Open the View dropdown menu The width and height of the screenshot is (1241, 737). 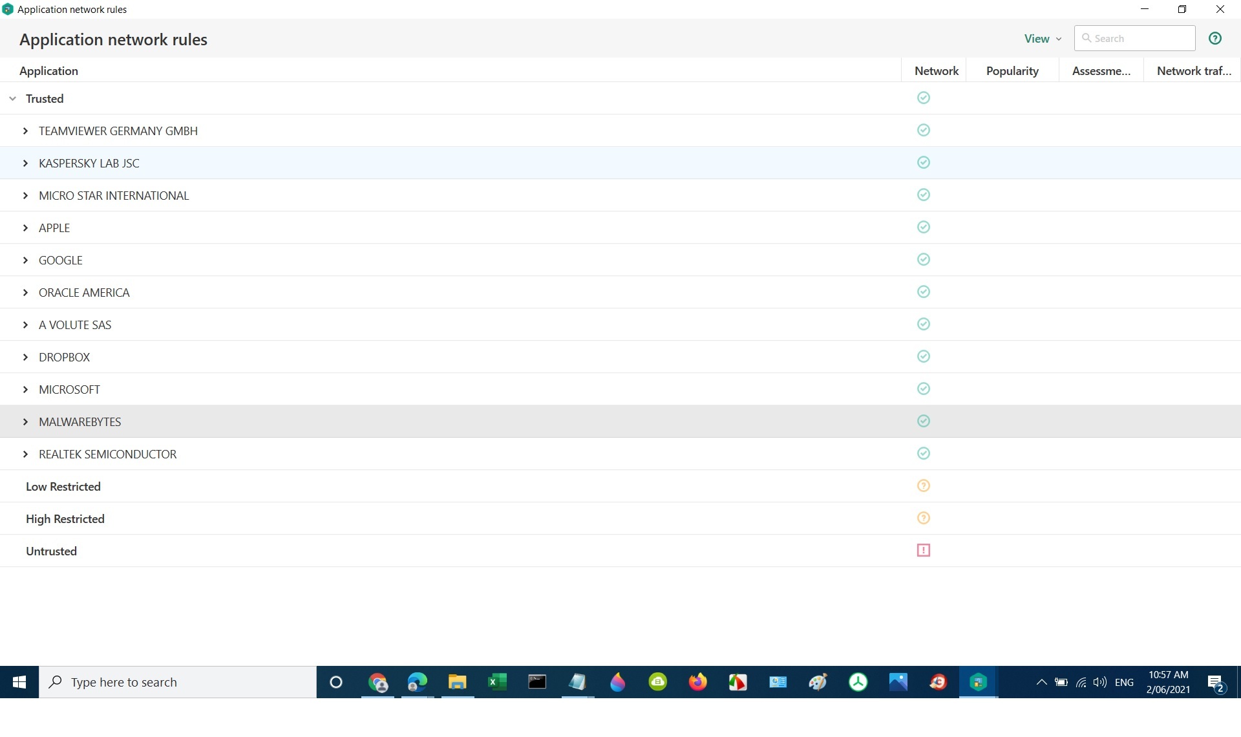click(1043, 39)
